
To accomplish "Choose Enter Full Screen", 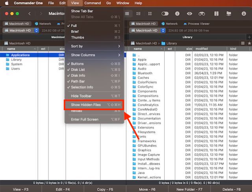I will (x=94, y=120).
